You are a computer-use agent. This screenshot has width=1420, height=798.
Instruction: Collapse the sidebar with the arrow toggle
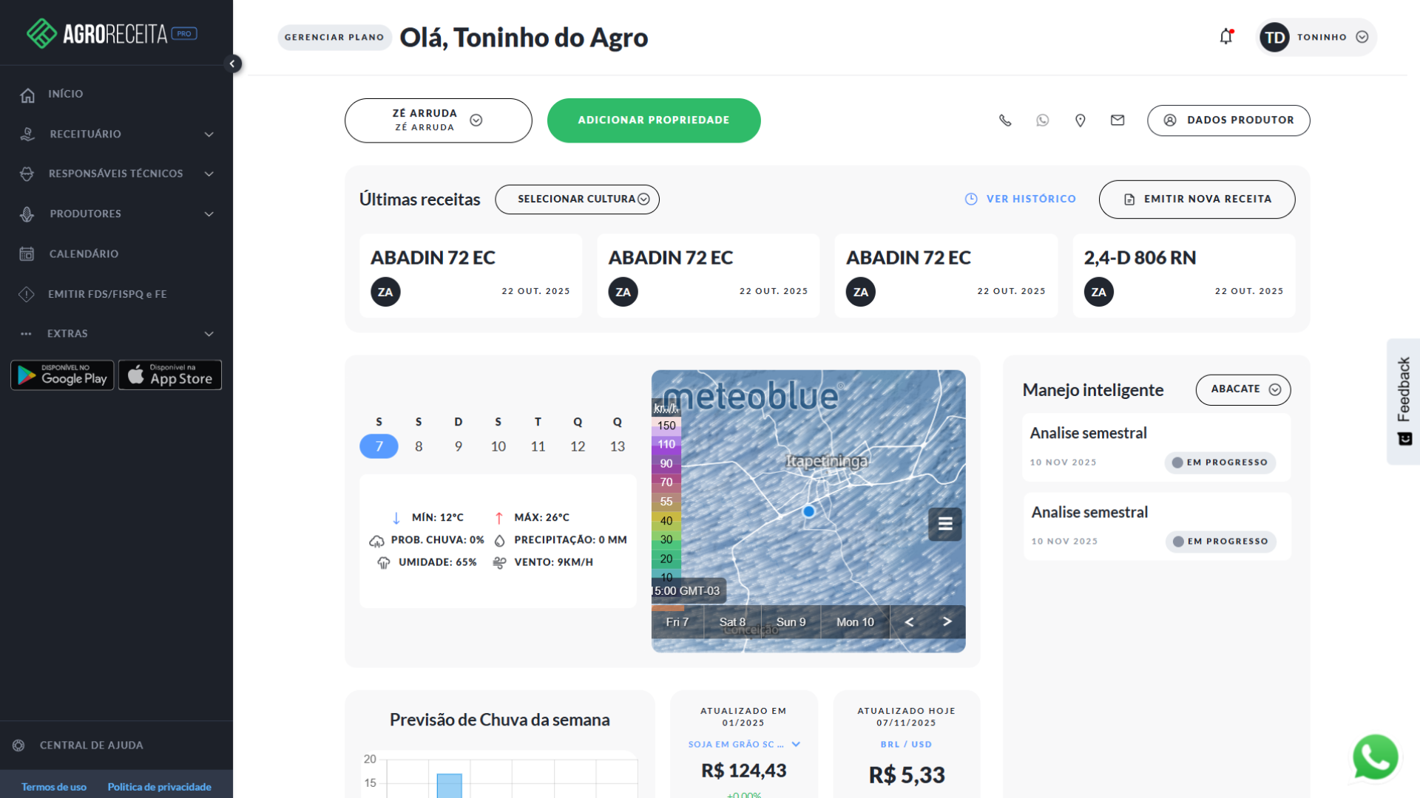(234, 64)
